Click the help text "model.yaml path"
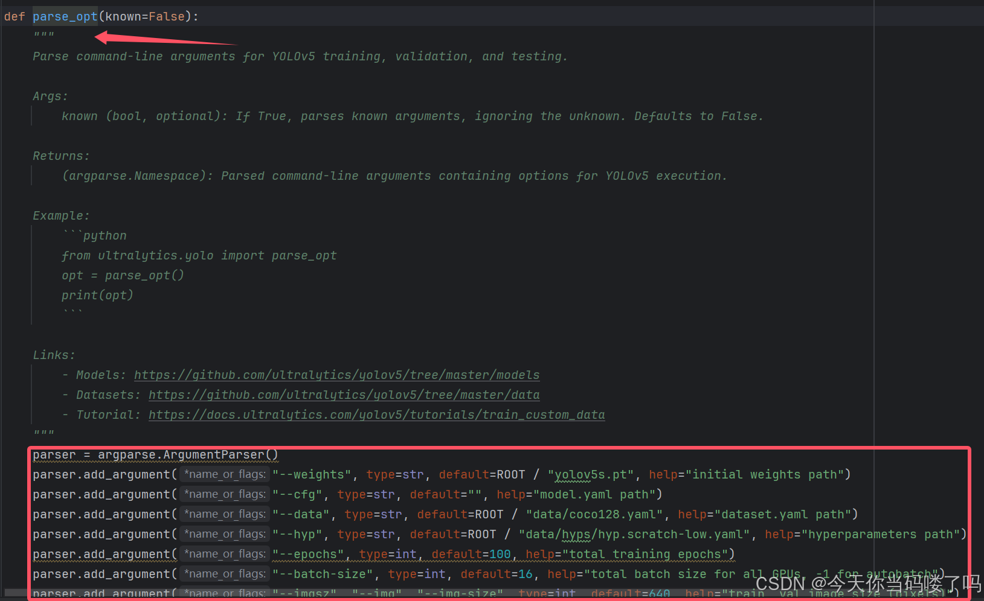 594,494
